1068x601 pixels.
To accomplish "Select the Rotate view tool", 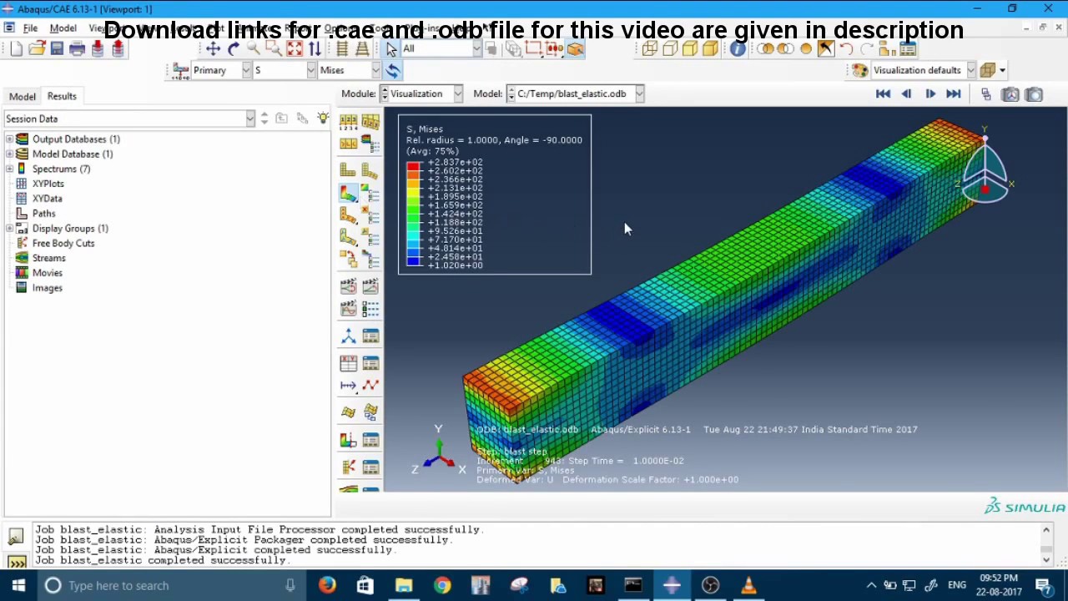I will (234, 49).
